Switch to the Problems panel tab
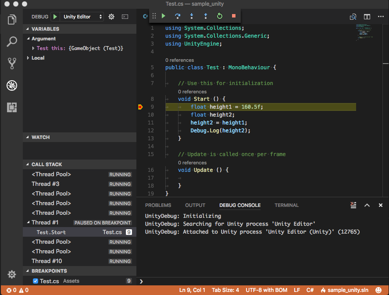This screenshot has width=389, height=295. pyautogui.click(x=158, y=205)
